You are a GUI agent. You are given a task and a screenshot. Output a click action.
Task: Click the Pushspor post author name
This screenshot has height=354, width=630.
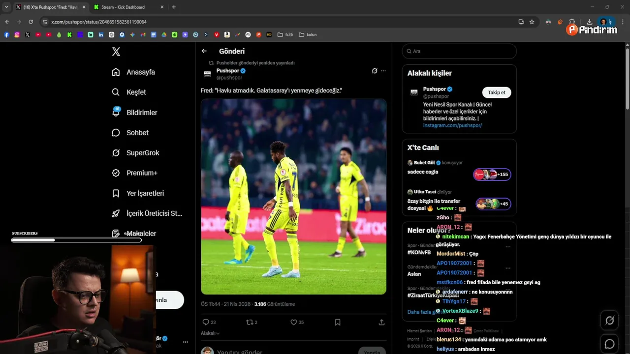pyautogui.click(x=228, y=71)
